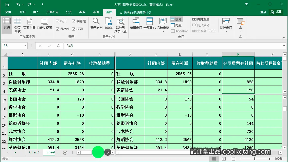Open 切换窗口 switch windows dropdown

pos(226,25)
